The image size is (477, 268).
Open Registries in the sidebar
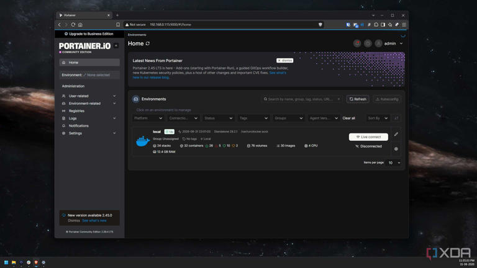point(76,111)
